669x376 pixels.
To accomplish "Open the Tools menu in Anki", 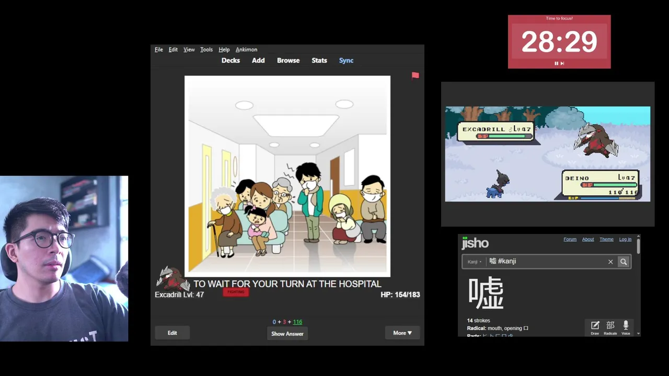I will click(x=206, y=50).
